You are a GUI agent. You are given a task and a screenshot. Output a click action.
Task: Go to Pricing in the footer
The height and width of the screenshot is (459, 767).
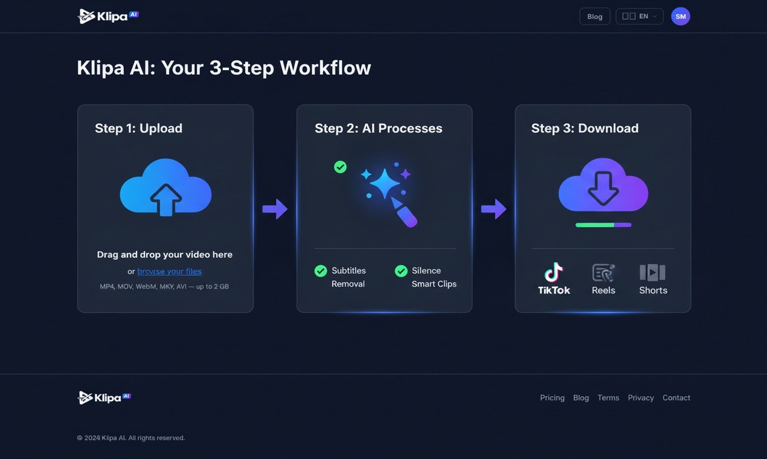(551, 397)
